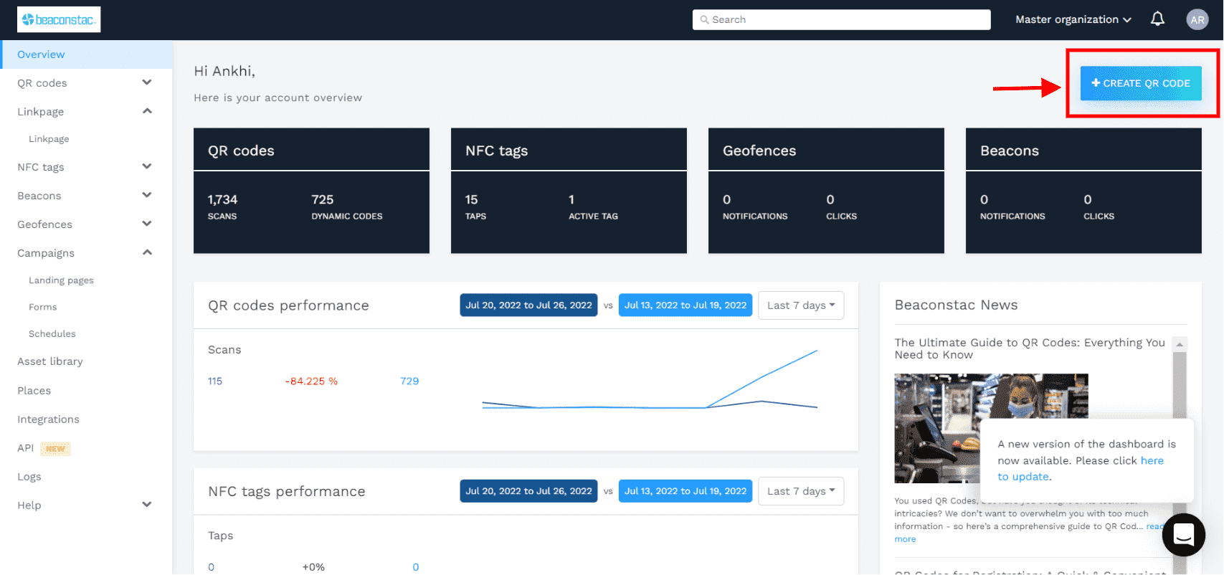
Task: Click the scans line chart
Action: 650,380
